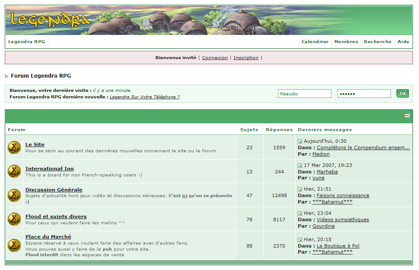Focus the Pseudo username field

304,94
